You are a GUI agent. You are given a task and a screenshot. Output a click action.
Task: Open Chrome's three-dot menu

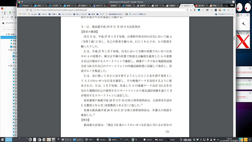tap(232, 10)
